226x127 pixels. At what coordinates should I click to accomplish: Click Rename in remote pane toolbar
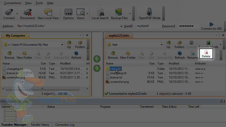(x=193, y=55)
